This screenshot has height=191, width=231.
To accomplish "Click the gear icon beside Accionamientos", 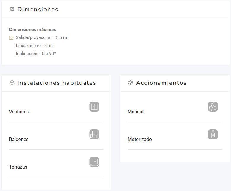I will point(130,83).
